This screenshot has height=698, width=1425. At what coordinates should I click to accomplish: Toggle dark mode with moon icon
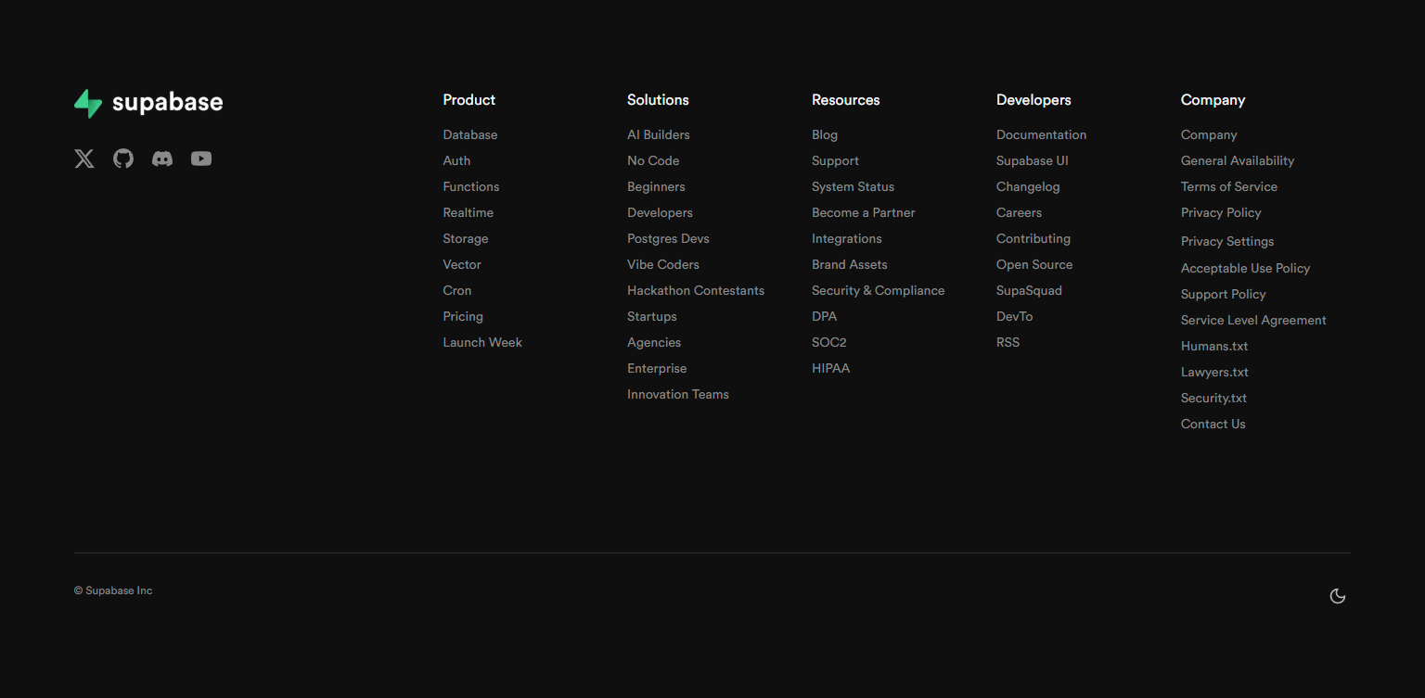pyautogui.click(x=1337, y=596)
